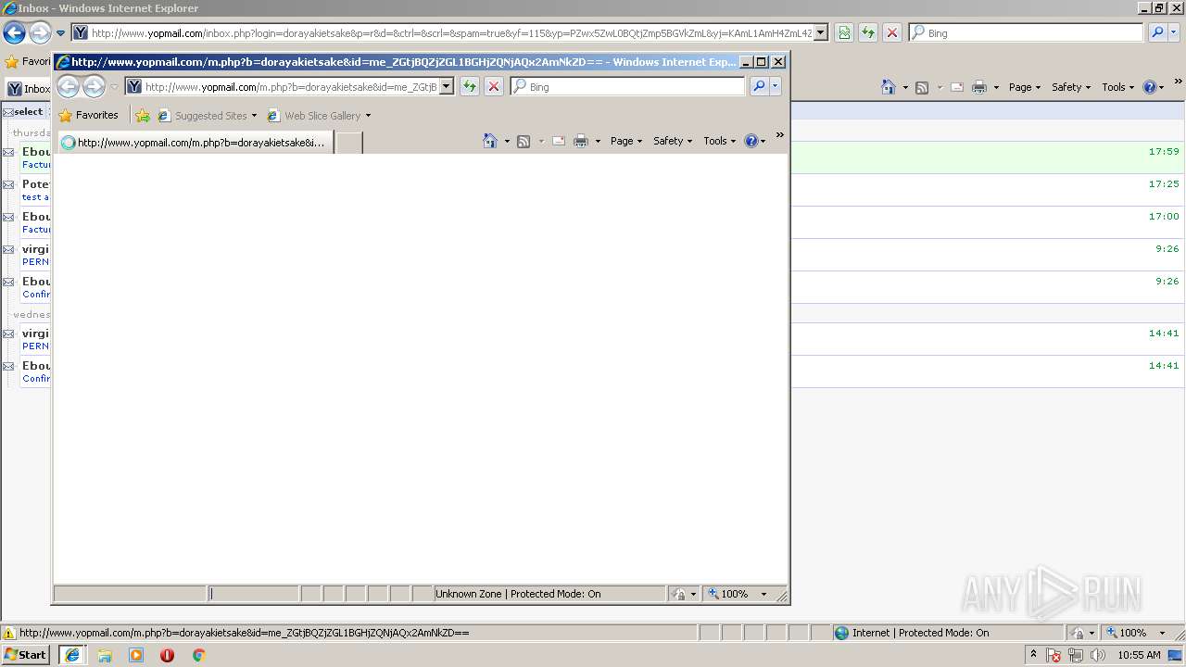Go back in the front popup window
The width and height of the screenshot is (1186, 667).
click(68, 87)
